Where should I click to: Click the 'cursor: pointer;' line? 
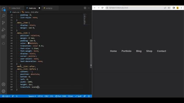pos(28,56)
